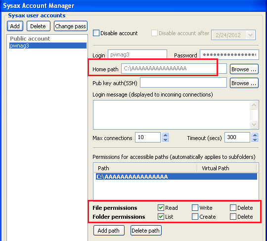Uncheck the List folder permission
The width and height of the screenshot is (267, 241).
pos(161,217)
